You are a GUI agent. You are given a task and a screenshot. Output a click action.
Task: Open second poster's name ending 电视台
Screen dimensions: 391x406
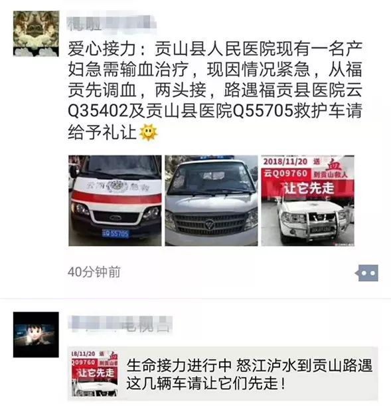click(120, 324)
